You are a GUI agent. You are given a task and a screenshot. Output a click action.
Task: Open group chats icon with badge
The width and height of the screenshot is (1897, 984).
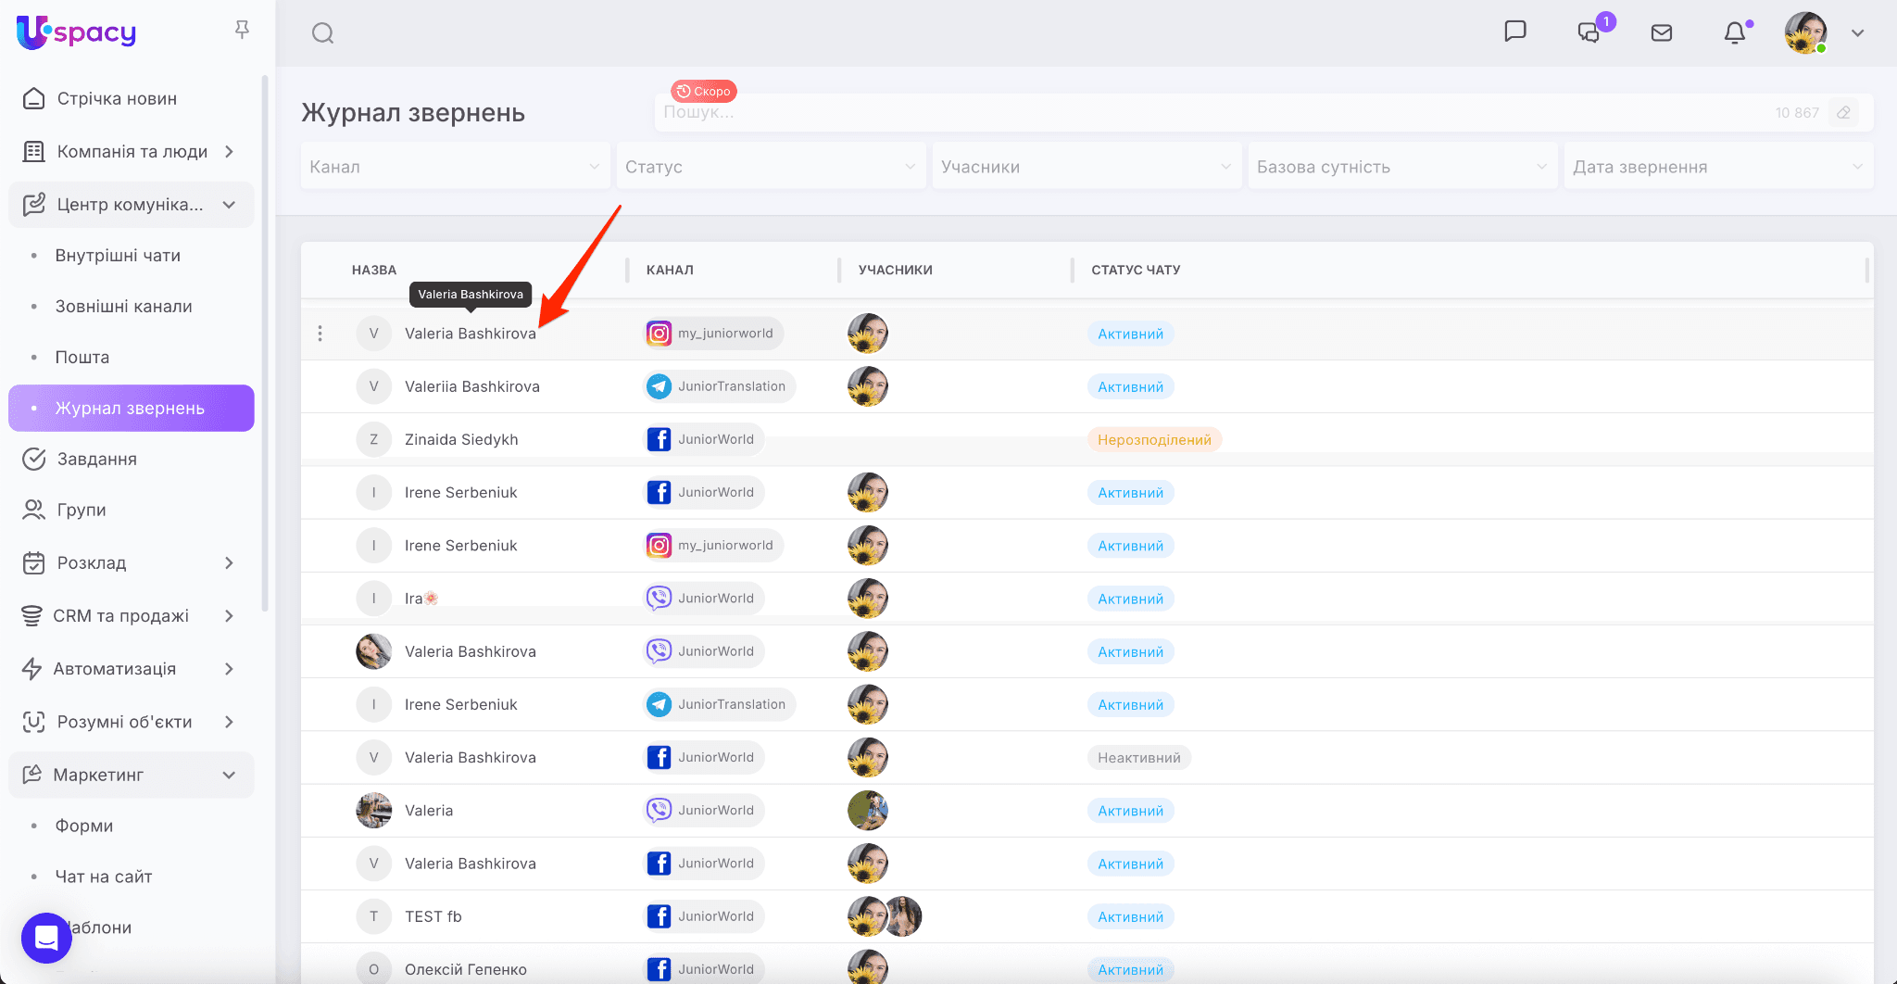[x=1589, y=32]
